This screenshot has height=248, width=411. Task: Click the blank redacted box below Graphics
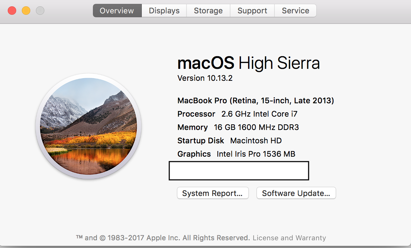239,171
